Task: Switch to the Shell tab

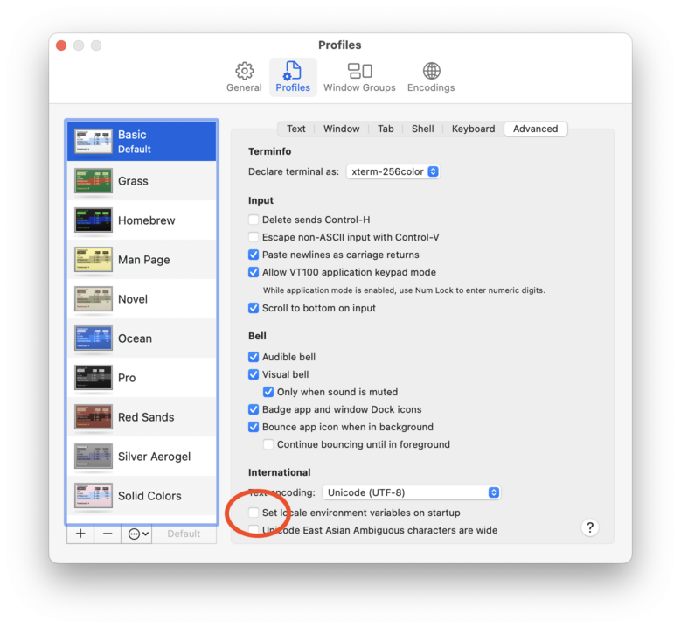Action: click(x=422, y=129)
